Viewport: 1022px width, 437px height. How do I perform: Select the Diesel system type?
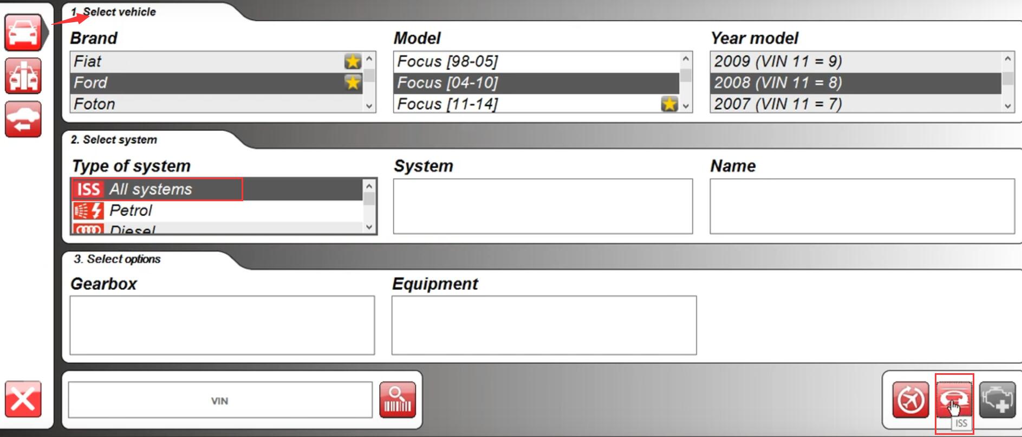point(217,228)
